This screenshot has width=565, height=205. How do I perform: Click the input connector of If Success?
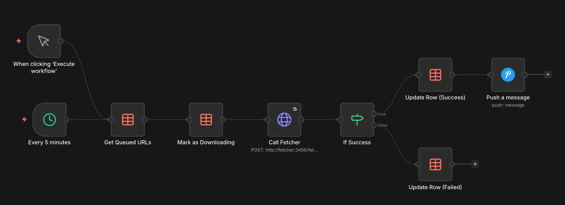(340, 120)
